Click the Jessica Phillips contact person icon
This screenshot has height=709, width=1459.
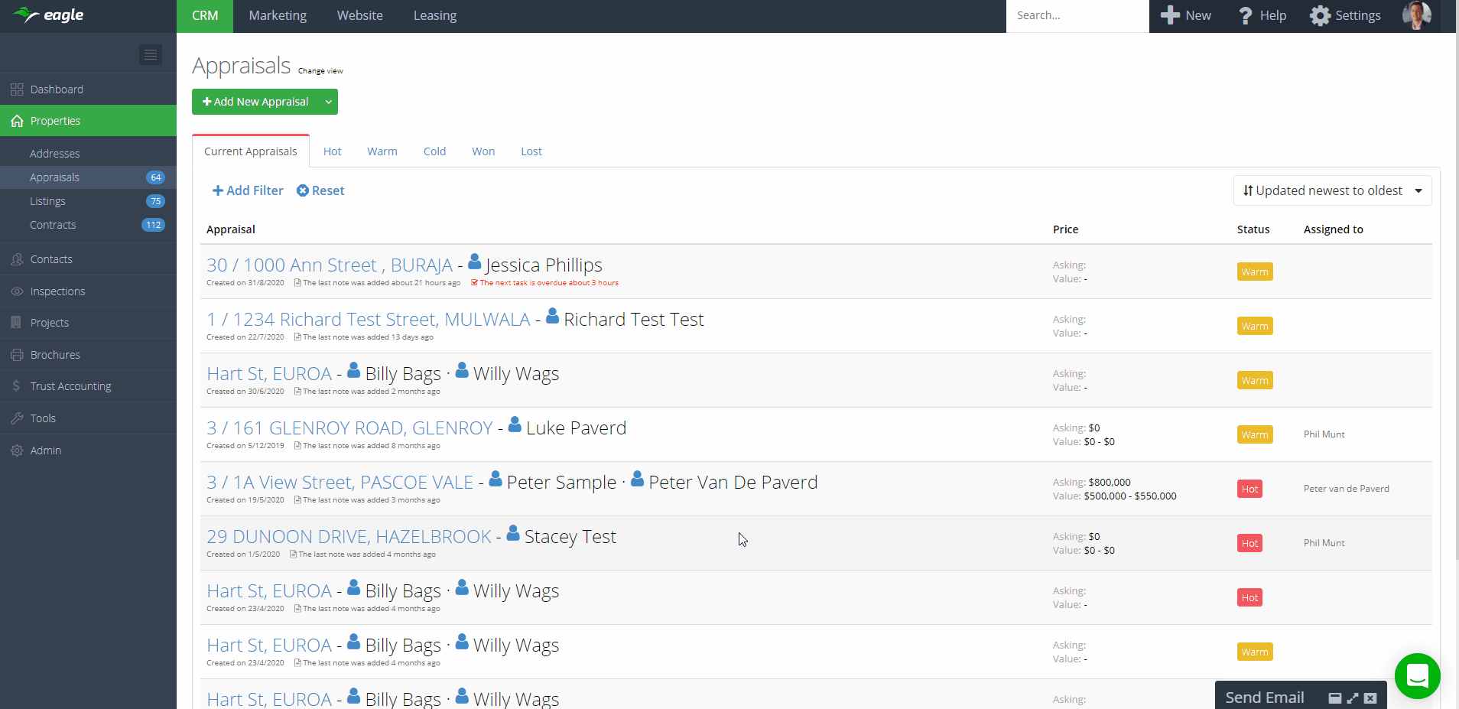[475, 262]
